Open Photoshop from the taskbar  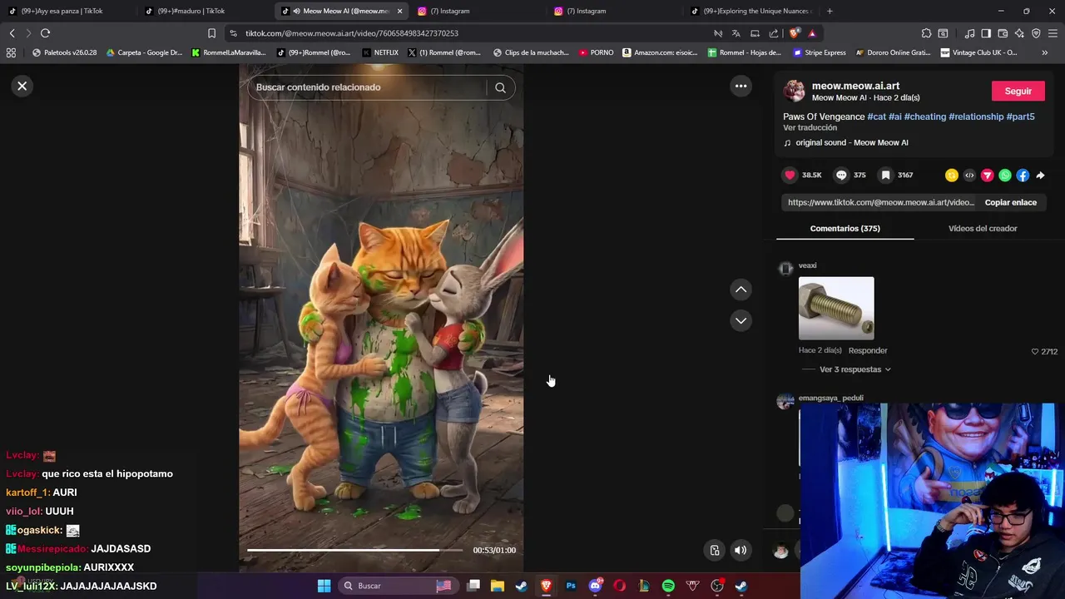point(571,586)
